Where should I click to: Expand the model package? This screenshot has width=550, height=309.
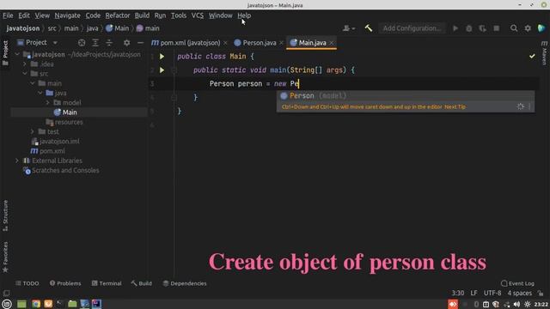click(48, 103)
